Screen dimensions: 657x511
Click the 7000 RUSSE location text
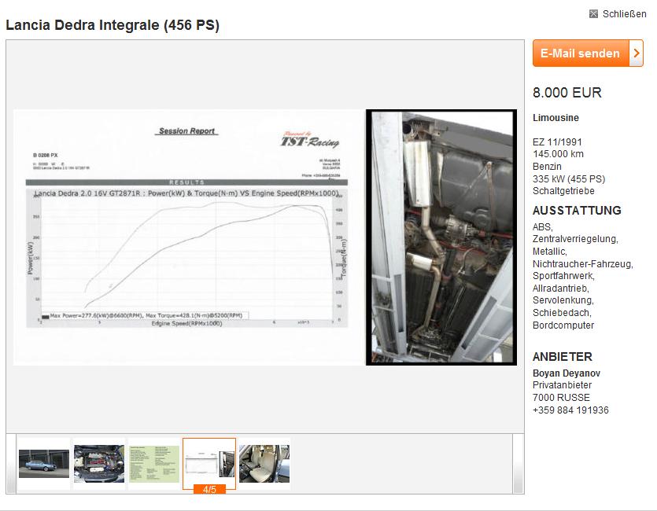[x=561, y=398]
